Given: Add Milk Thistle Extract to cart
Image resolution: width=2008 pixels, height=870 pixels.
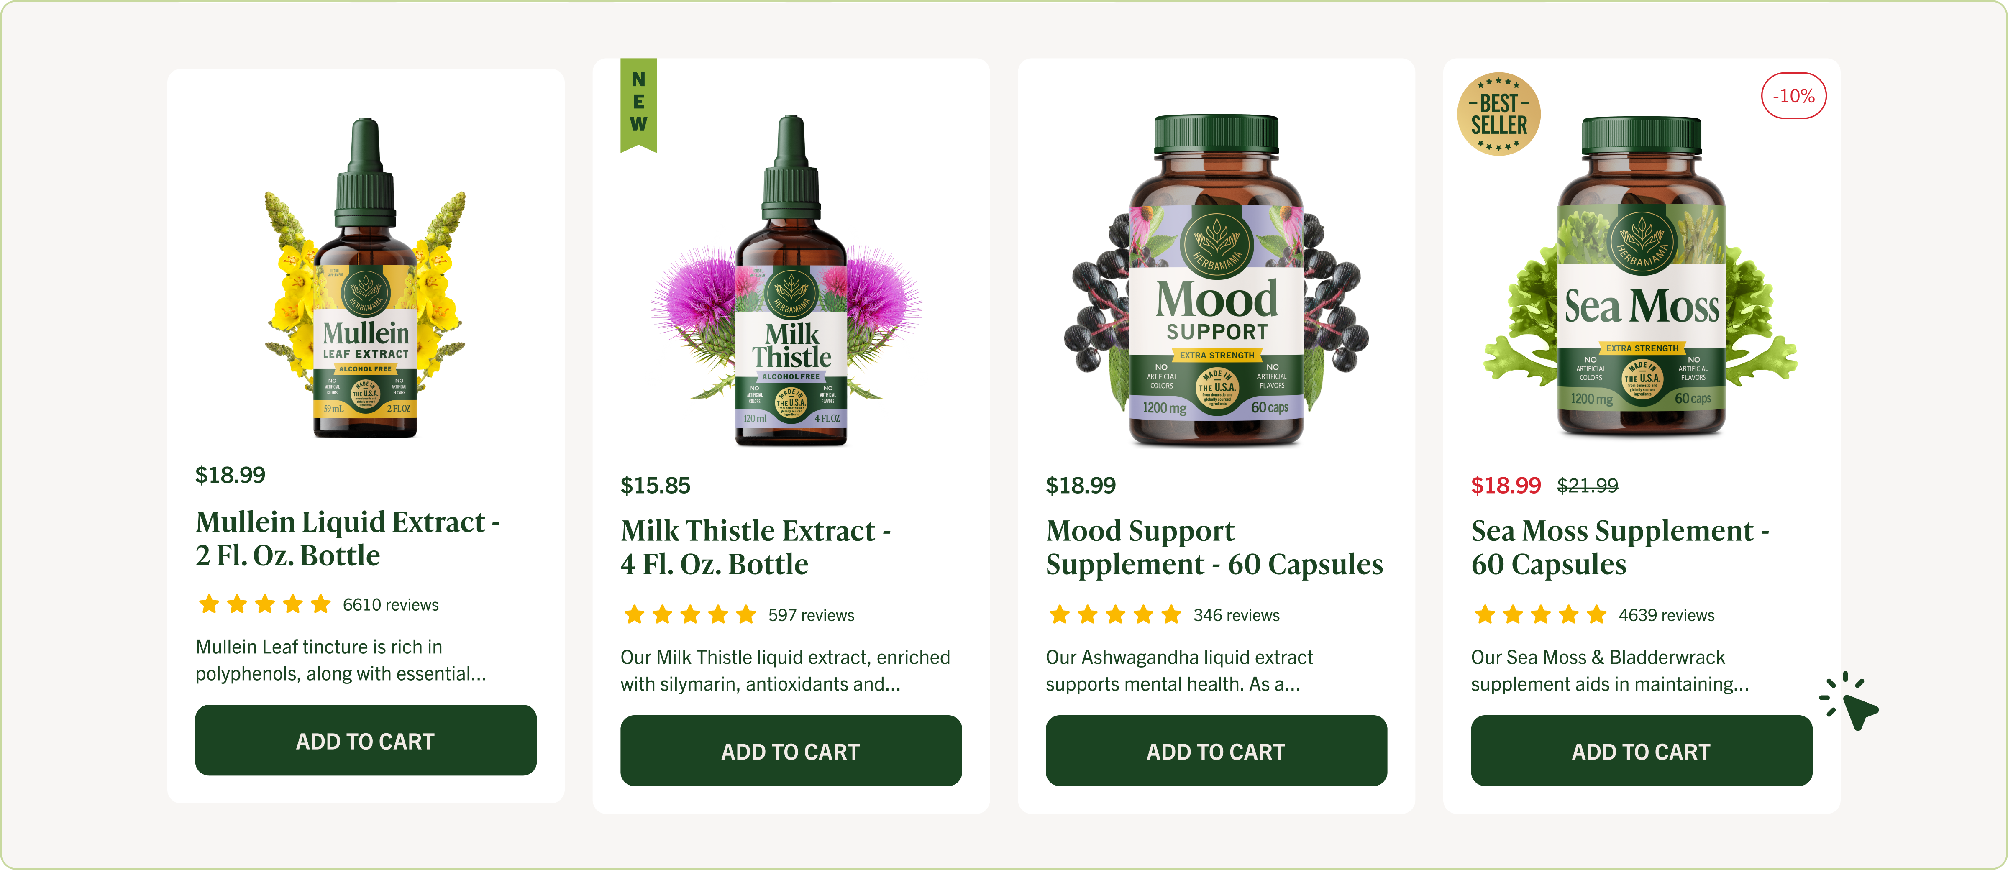Looking at the screenshot, I should pyautogui.click(x=790, y=751).
